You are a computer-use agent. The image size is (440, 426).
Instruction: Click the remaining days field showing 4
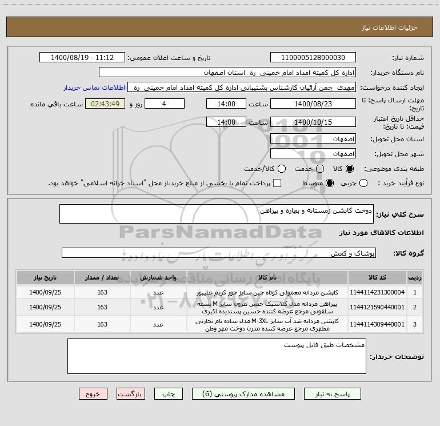point(165,103)
